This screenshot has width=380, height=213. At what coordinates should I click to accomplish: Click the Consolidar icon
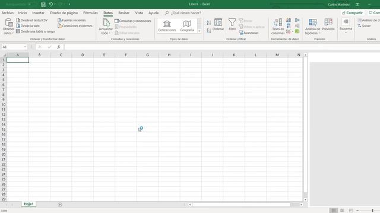(297, 20)
